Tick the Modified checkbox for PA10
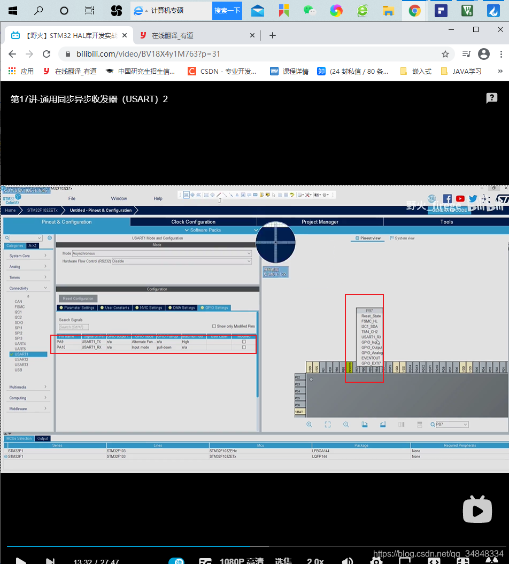 coord(244,347)
